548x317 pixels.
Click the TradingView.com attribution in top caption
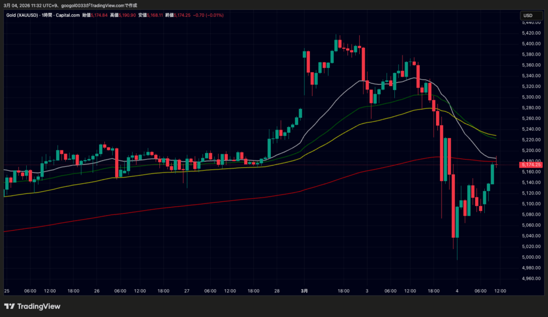[x=105, y=5]
